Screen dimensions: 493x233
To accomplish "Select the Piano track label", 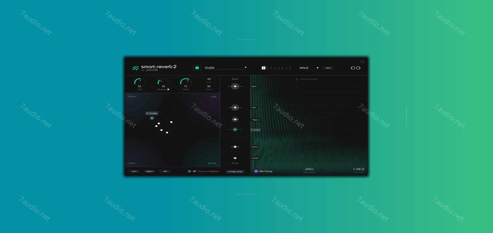I will [255, 120].
